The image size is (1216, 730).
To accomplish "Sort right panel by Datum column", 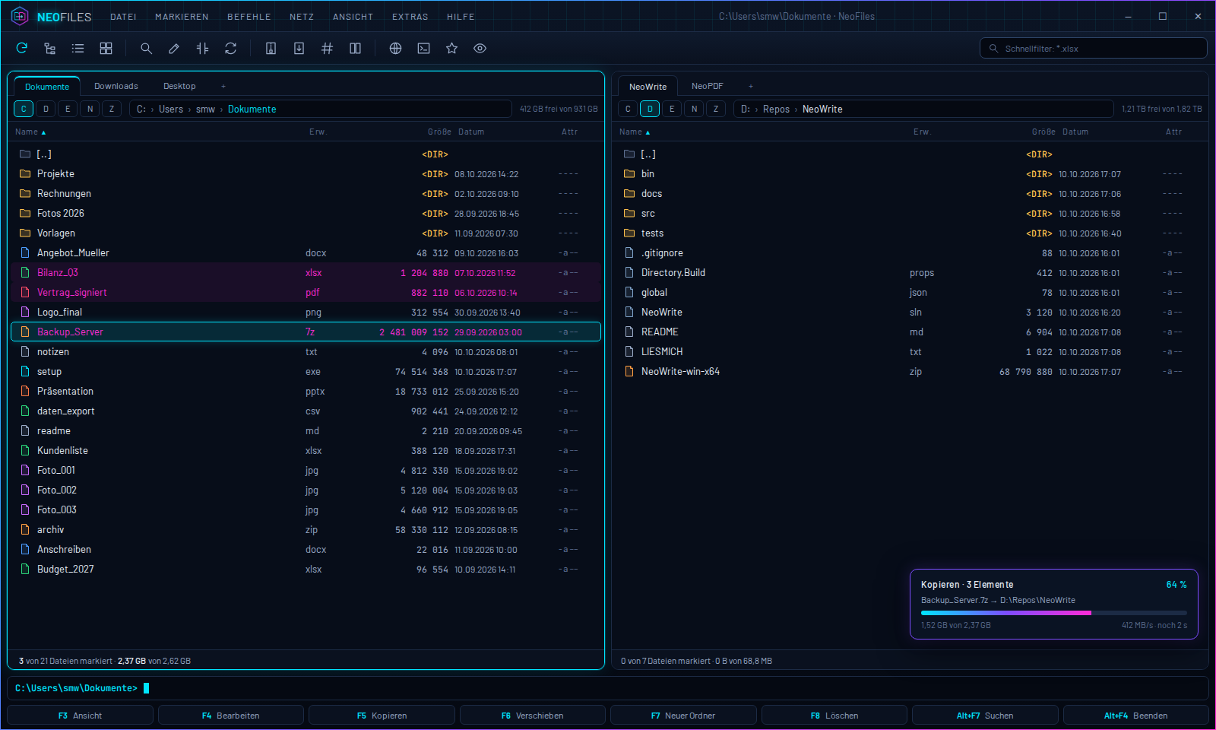I will [x=1075, y=132].
